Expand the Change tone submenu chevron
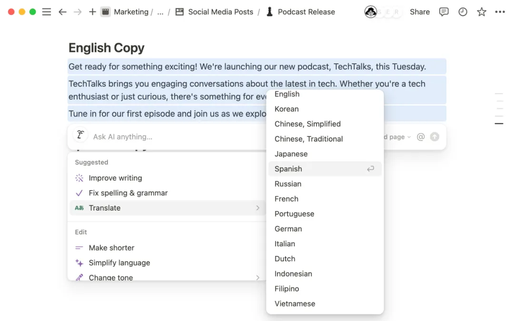Screen dimensions: 514x321 (257, 278)
